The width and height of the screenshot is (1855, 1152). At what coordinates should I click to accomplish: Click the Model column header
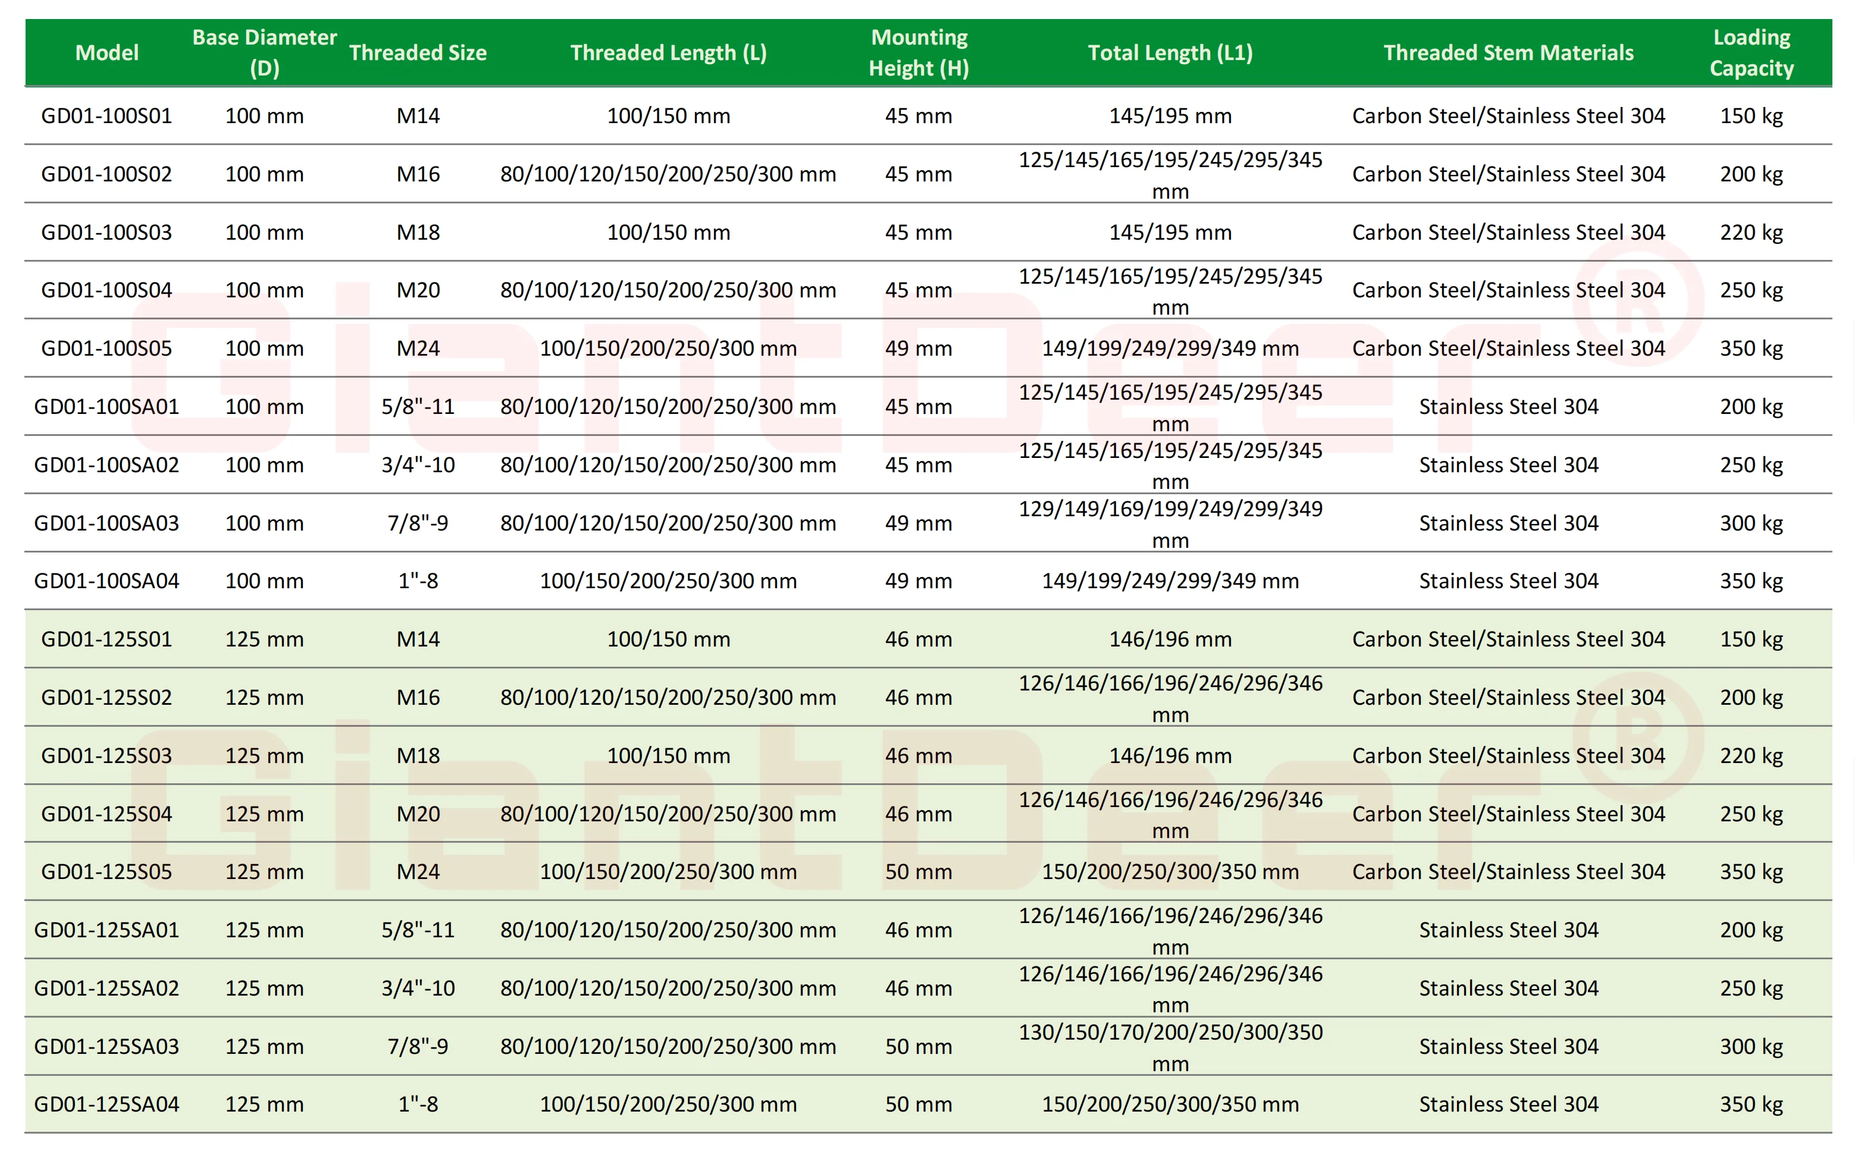106,52
